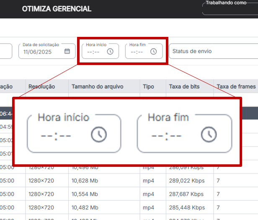Viewport: 258px width, 220px height.
Task: Select the 289,022 Kbps bitrate cell
Action: coord(187,181)
